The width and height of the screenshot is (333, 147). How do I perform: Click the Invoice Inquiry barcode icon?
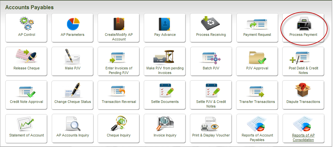click(165, 124)
